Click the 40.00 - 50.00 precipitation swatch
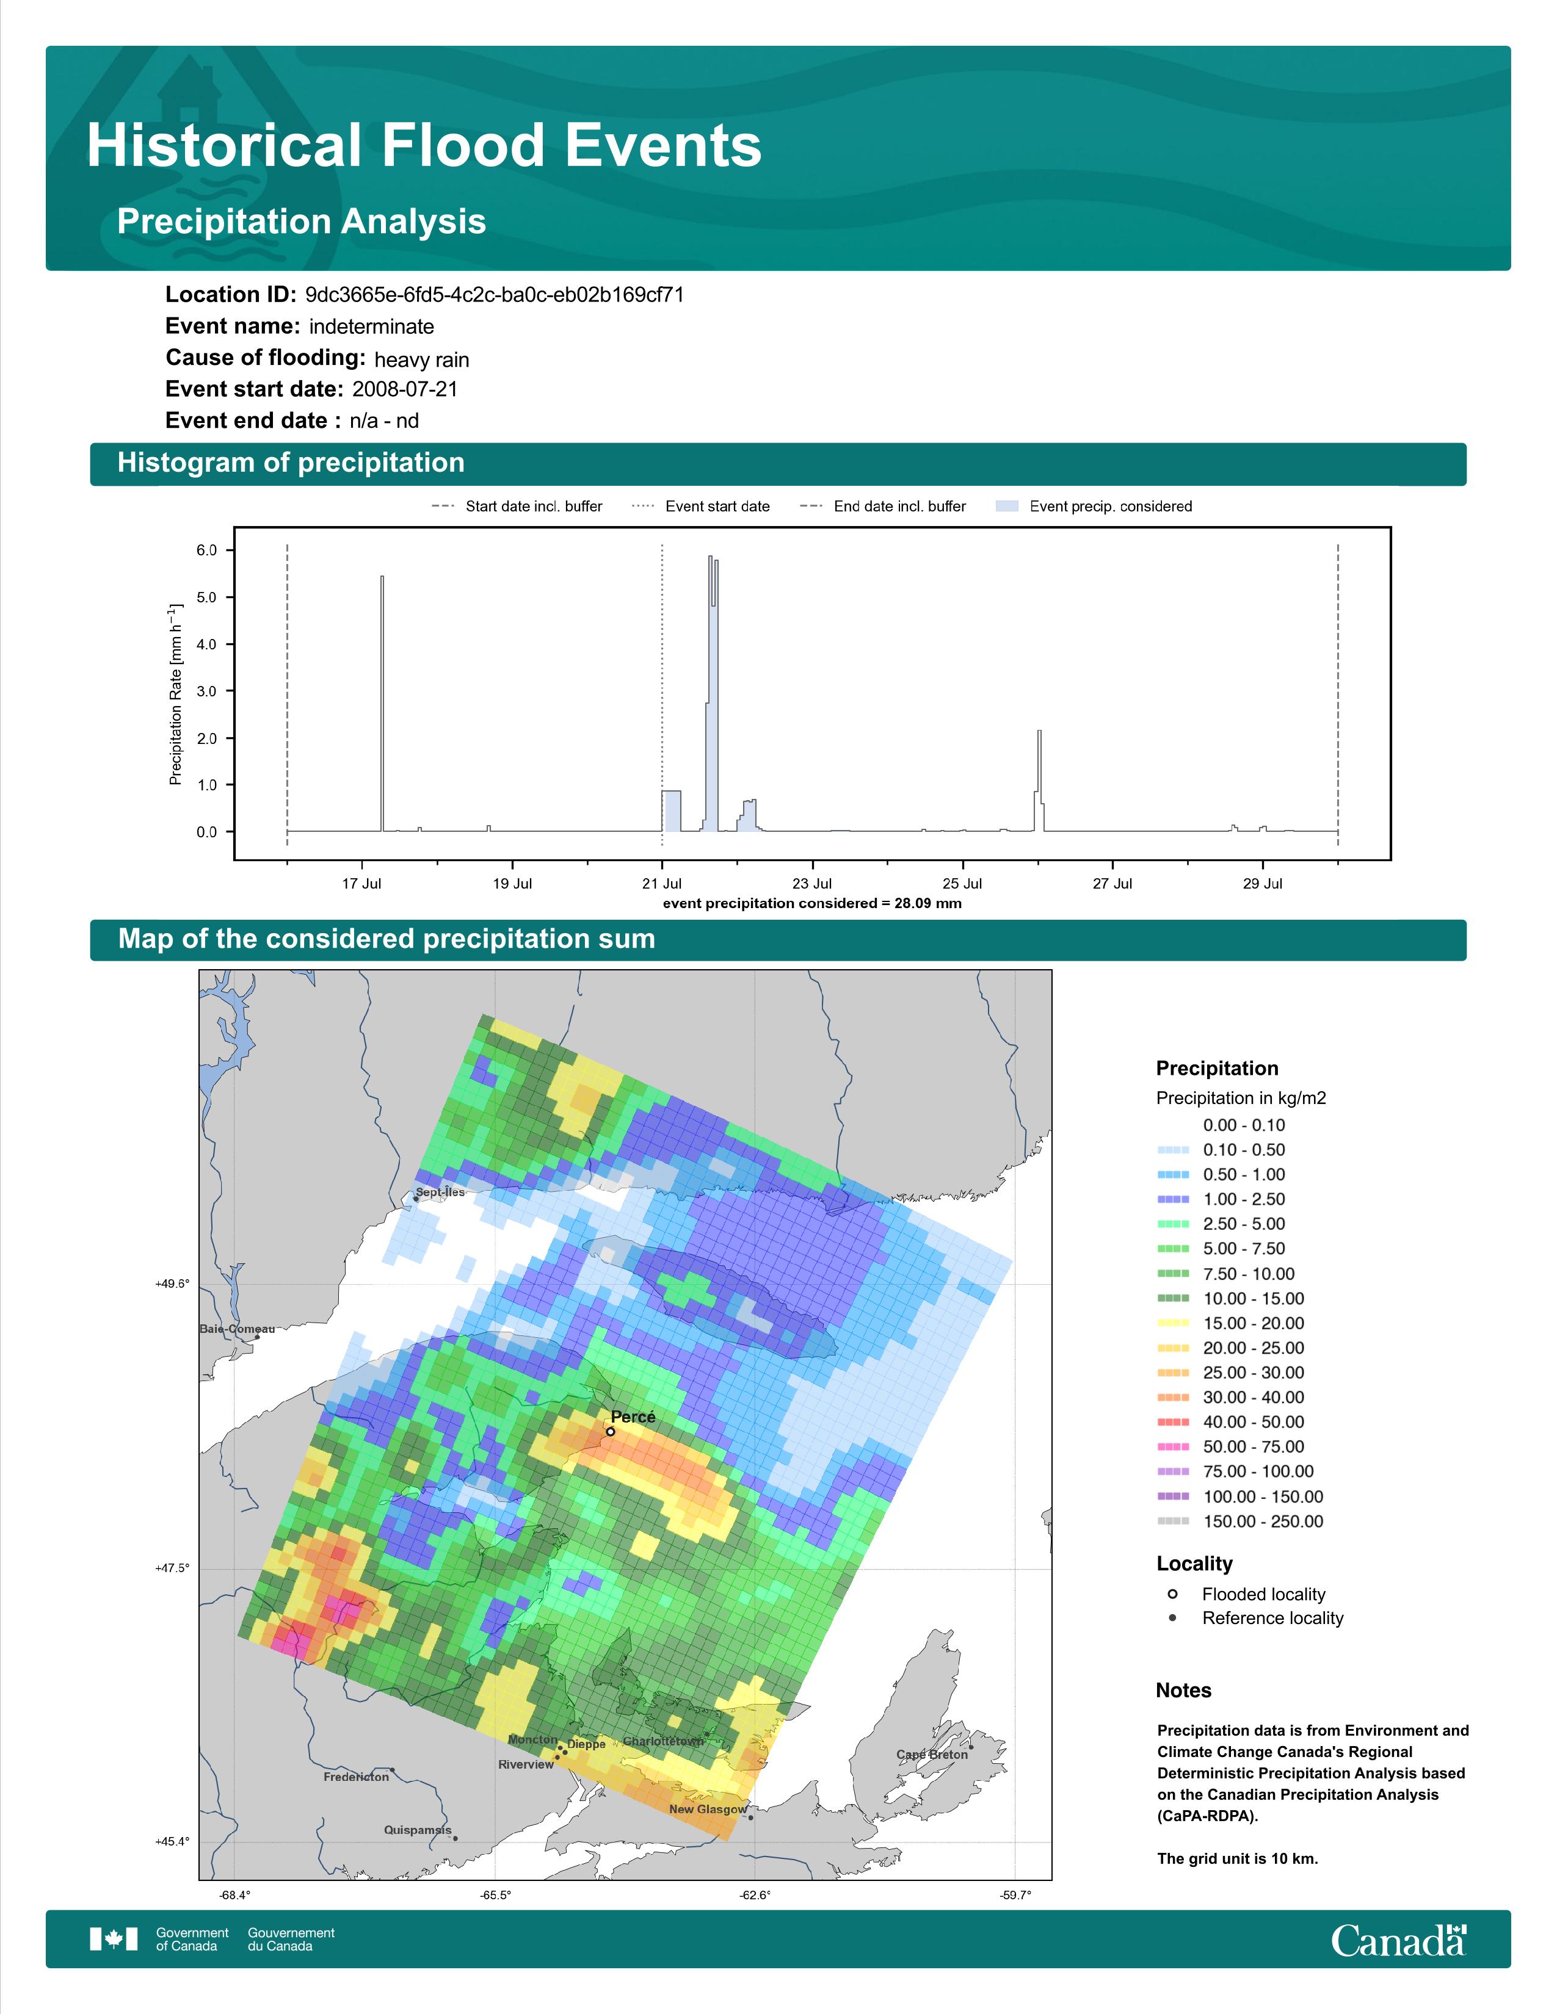1557x2014 pixels. click(1174, 1423)
